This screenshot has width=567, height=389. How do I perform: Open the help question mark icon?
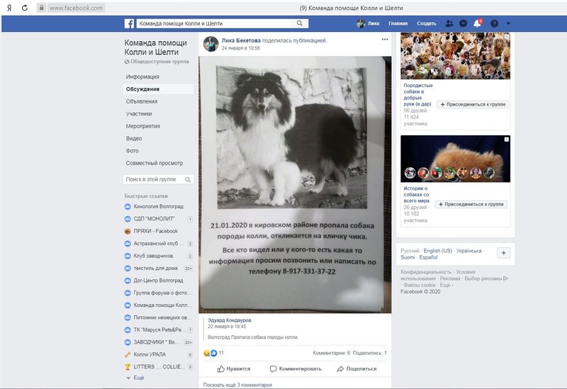(494, 23)
